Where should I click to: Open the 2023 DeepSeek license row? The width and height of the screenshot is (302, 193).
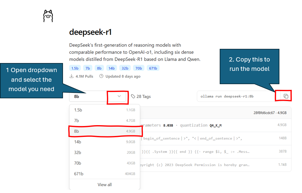[x=215, y=165]
